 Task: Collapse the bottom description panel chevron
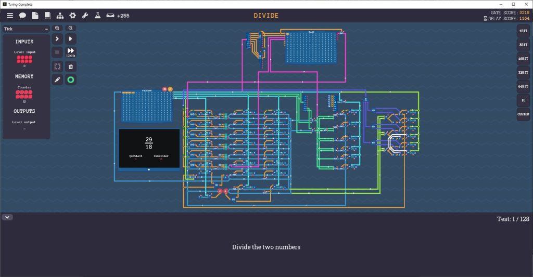tap(7, 217)
